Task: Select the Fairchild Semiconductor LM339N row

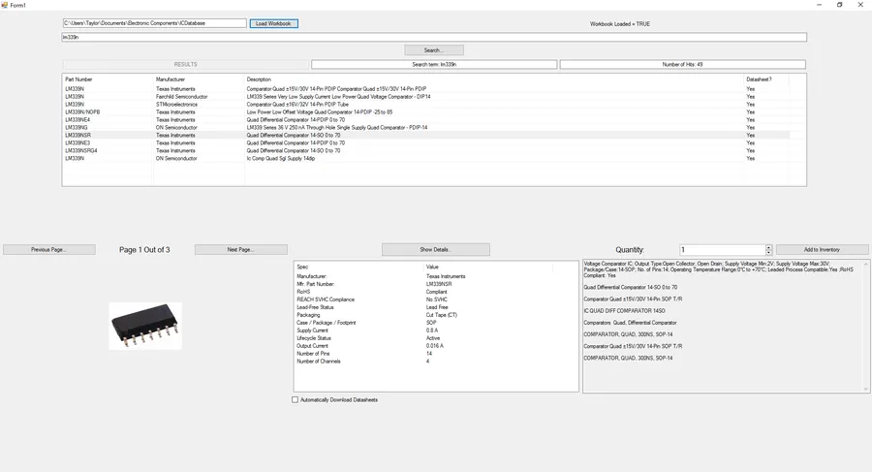Action: coord(426,96)
